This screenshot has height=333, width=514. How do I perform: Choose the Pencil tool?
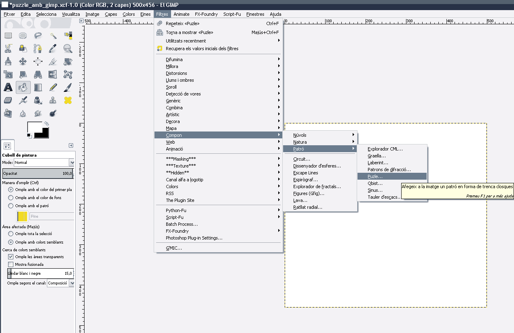pos(53,87)
